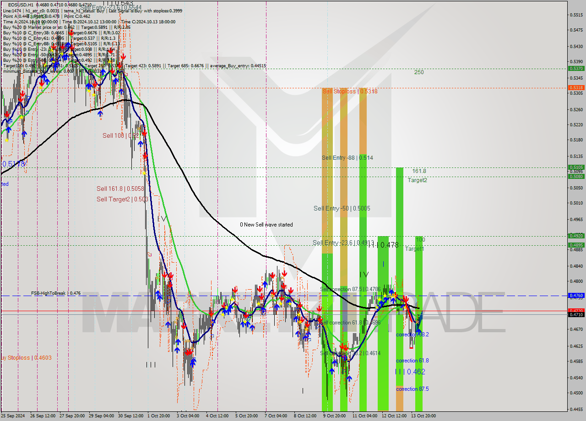Click the 'Sell Entry -50 | 0.5005' label
Screen dimensions: 586x421
tap(342, 208)
